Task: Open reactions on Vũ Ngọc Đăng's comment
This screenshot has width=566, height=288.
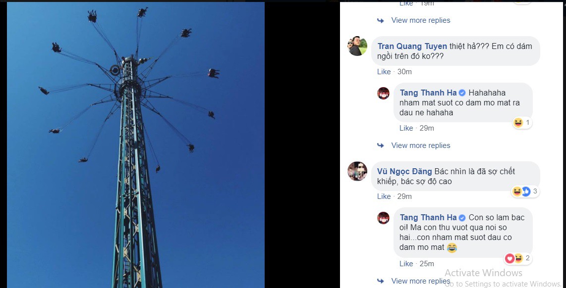Action: click(525, 192)
